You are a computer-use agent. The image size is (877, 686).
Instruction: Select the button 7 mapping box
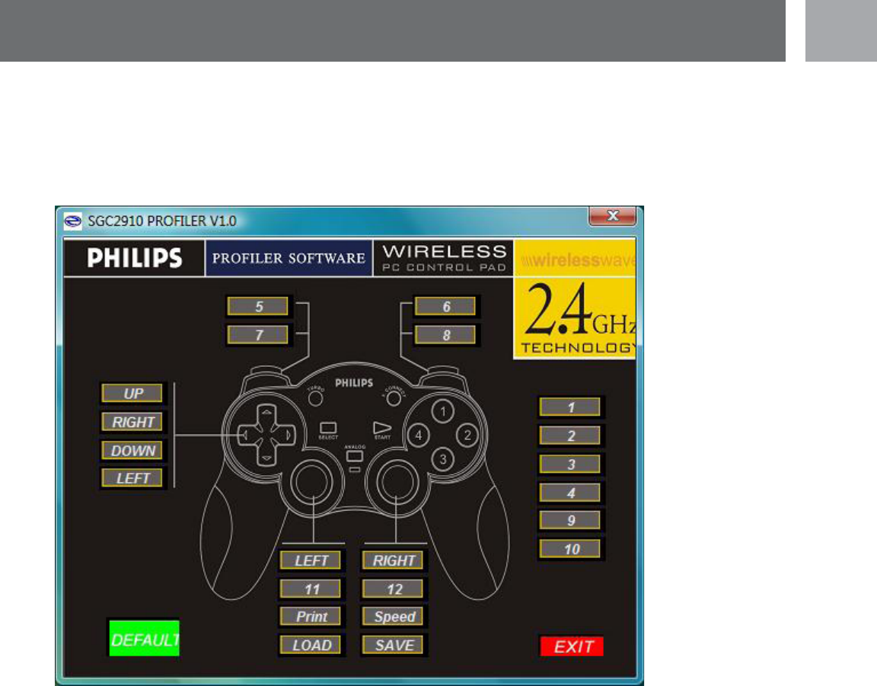258,335
